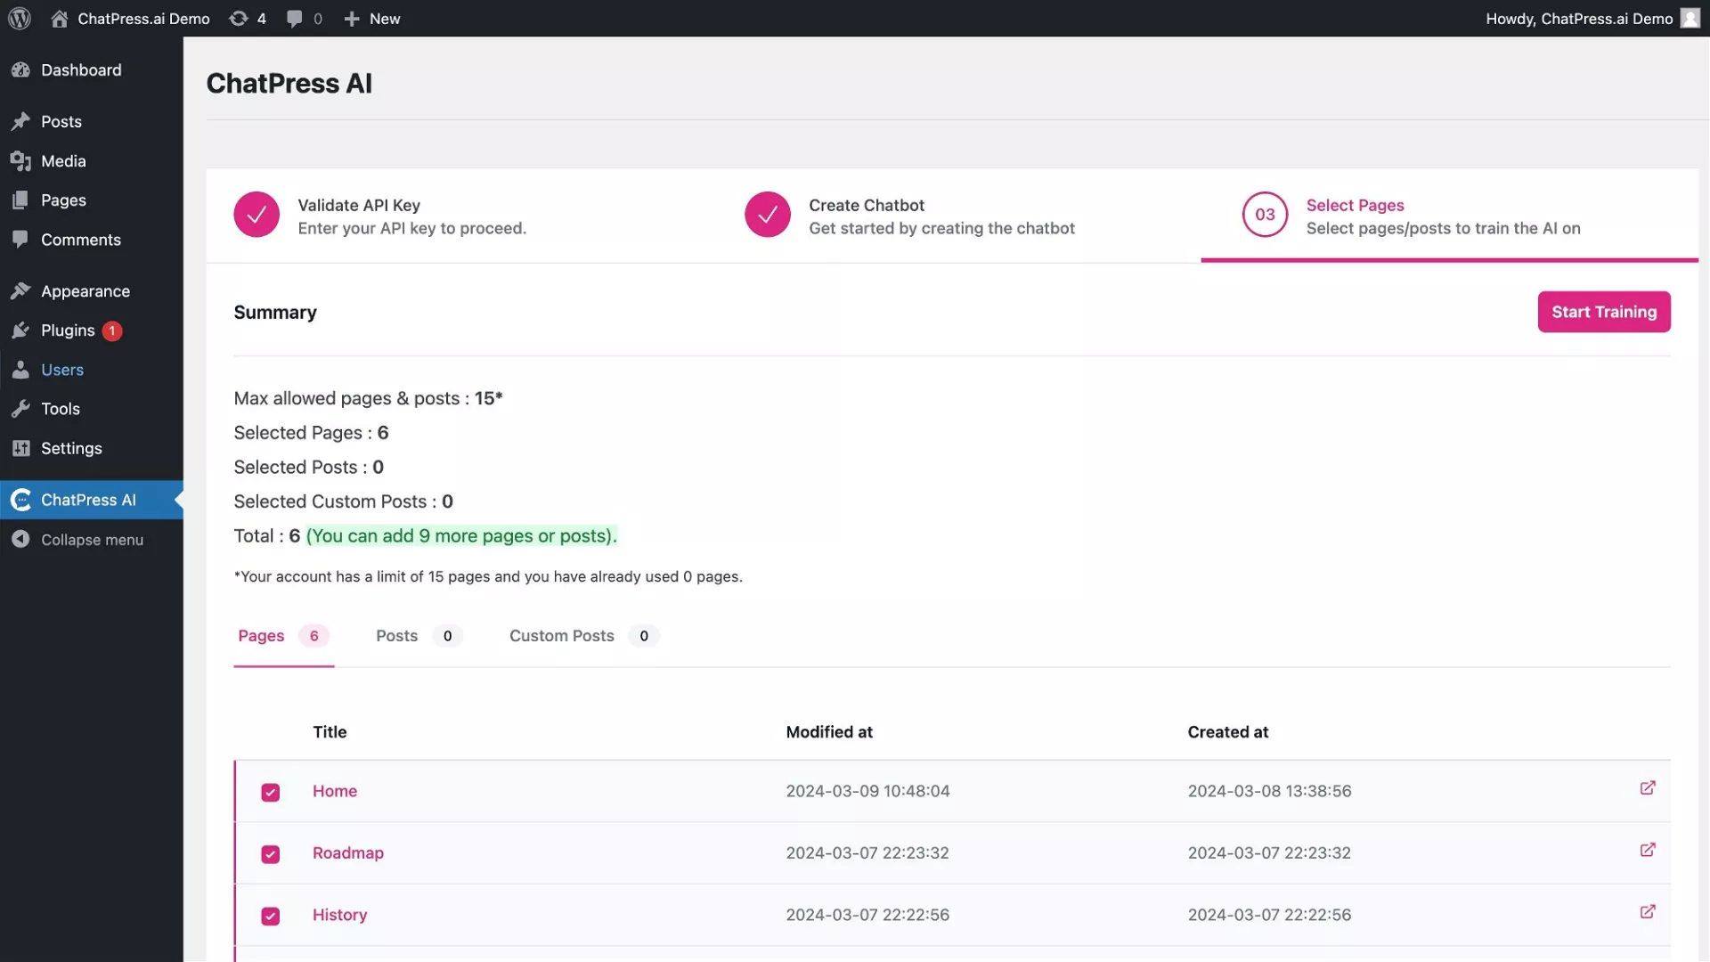The width and height of the screenshot is (1710, 962).
Task: Click the user avatar in top right
Action: pyautogui.click(x=1690, y=18)
